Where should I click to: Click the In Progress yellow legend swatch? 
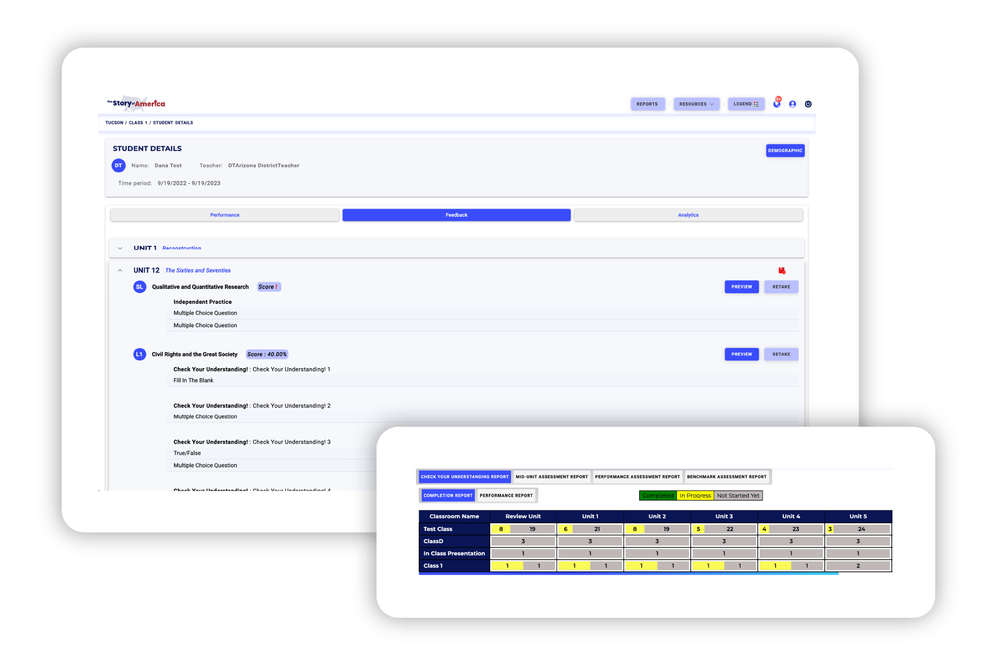click(x=695, y=495)
